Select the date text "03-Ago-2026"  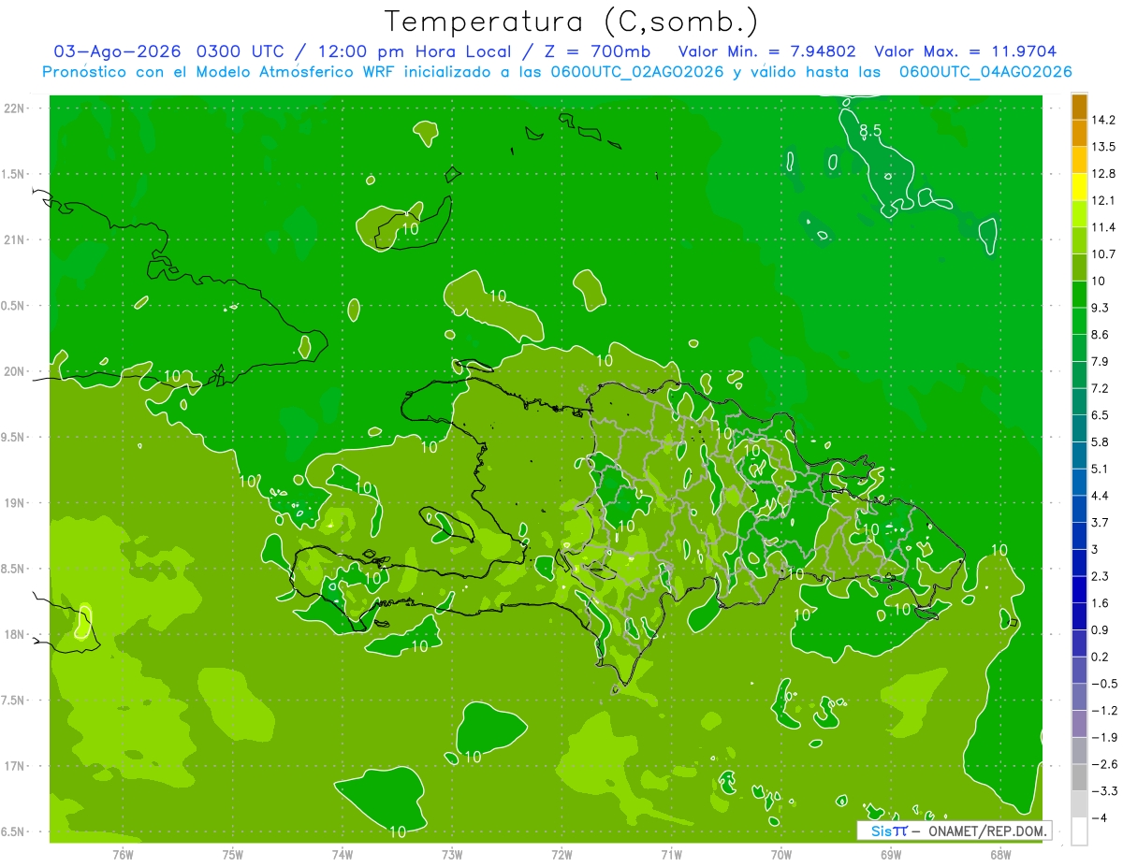point(117,51)
